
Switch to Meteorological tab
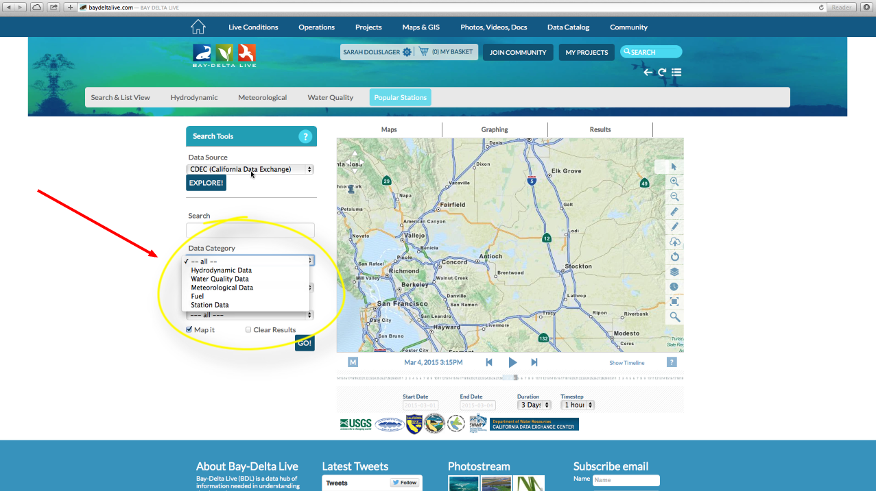[263, 97]
